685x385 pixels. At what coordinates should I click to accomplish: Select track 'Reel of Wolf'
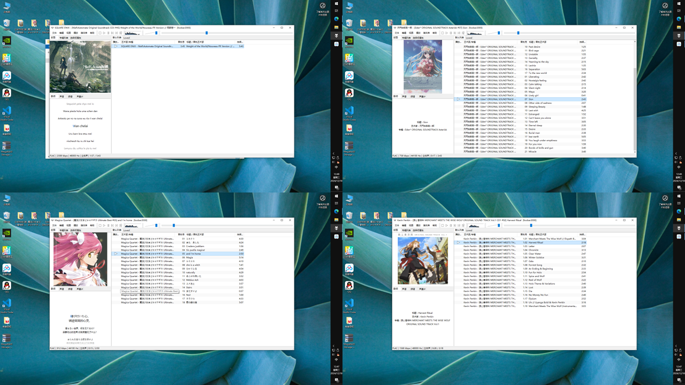click(x=521, y=280)
